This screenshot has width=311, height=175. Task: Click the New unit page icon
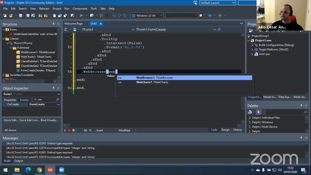pos(54,16)
